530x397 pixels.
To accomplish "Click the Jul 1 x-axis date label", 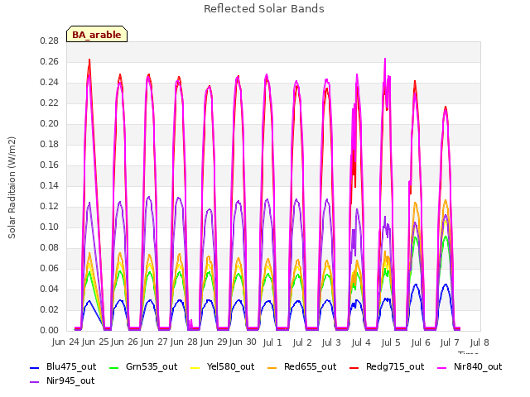I will [272, 342].
